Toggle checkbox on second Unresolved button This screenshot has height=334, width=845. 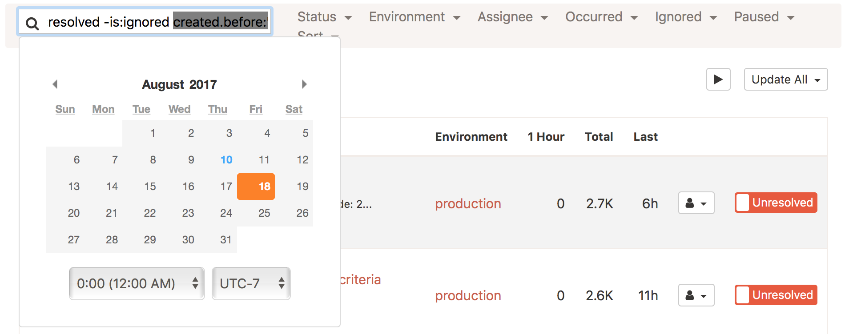[743, 295]
